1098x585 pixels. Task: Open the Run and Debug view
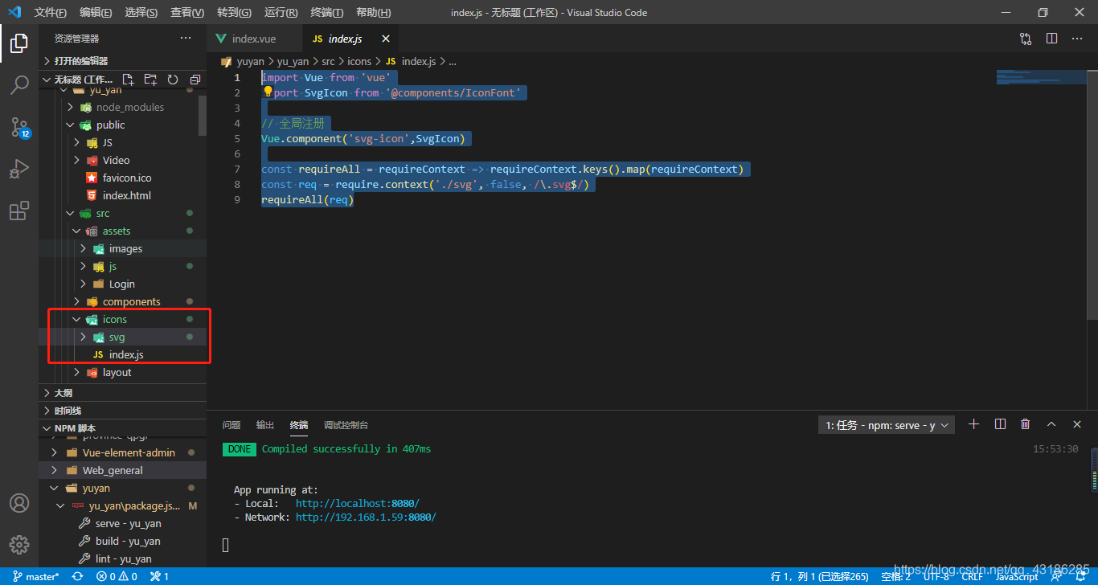pos(19,169)
